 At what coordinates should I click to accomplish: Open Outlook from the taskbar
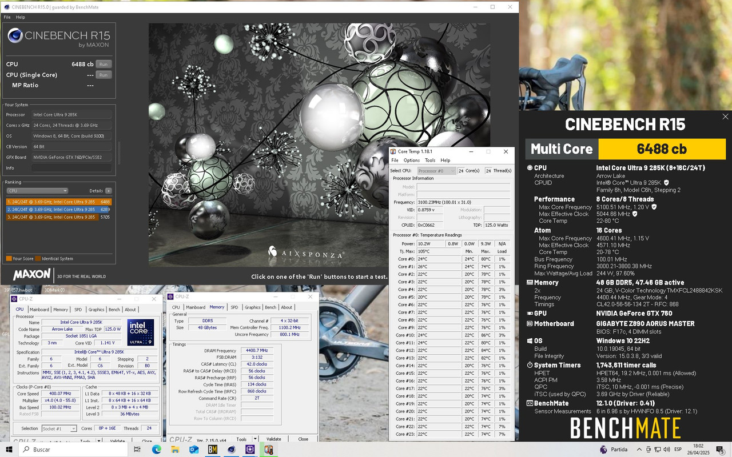point(194,450)
